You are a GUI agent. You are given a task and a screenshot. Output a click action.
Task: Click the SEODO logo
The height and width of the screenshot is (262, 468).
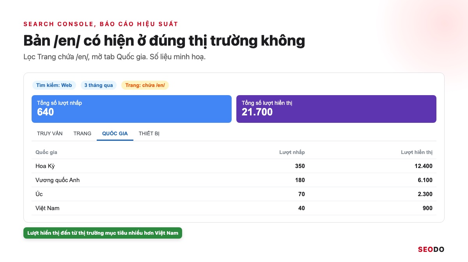[x=431, y=250]
